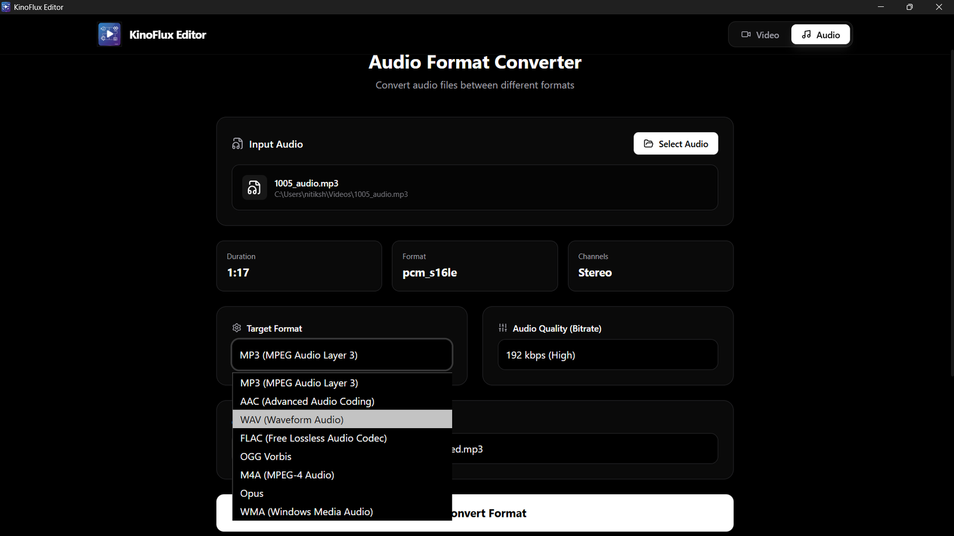Image resolution: width=954 pixels, height=536 pixels.
Task: Click the headphone icon beside Input Audio
Action: click(x=237, y=144)
